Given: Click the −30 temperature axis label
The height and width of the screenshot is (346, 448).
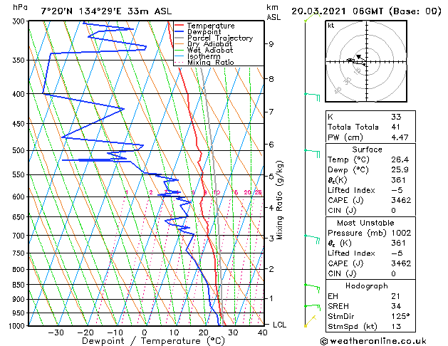Looking at the screenshot, I should point(56,332).
